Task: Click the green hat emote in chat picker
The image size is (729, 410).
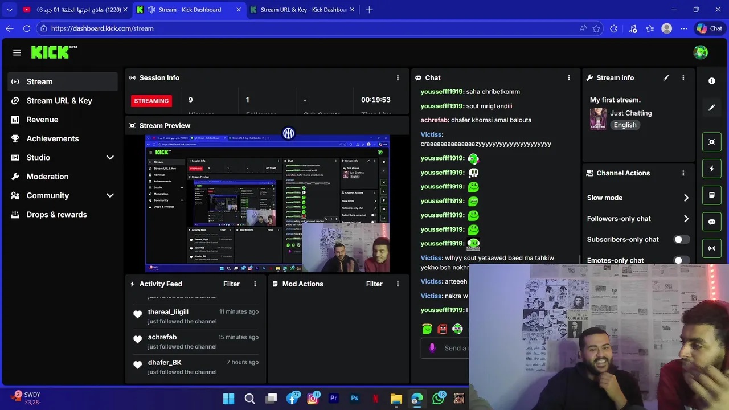Action: pos(428,329)
